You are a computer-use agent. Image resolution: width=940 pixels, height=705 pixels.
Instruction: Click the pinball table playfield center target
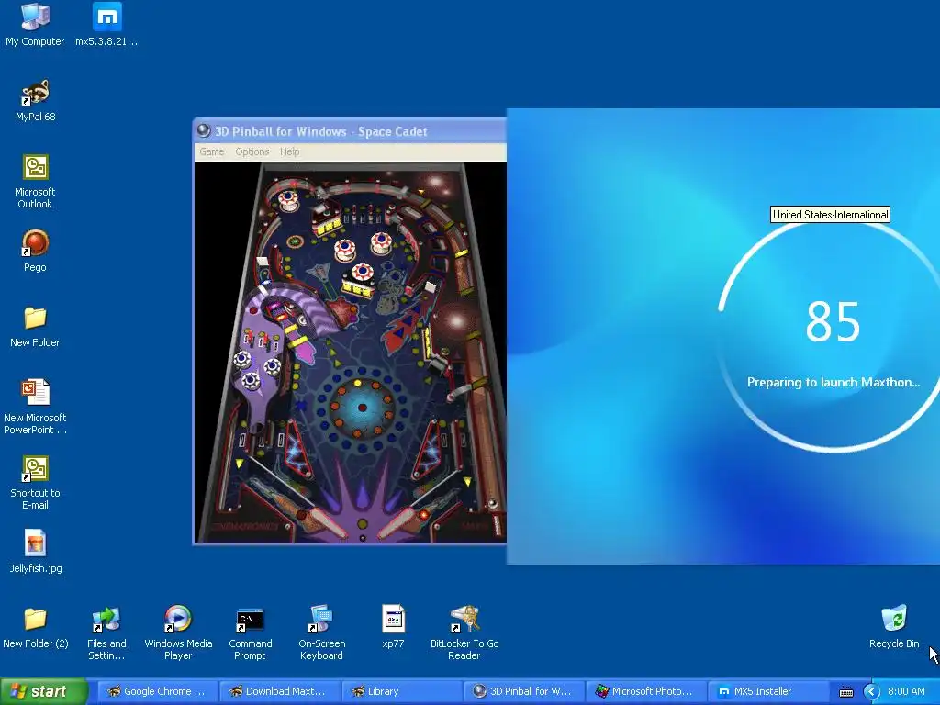(x=362, y=408)
